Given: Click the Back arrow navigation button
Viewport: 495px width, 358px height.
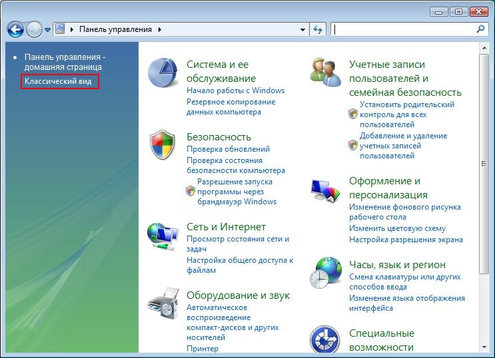Looking at the screenshot, I should [x=15, y=30].
